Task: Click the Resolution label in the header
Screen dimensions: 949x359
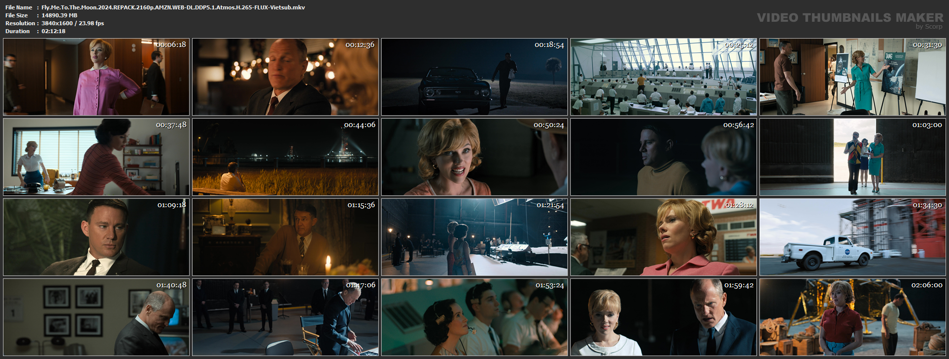Action: pyautogui.click(x=20, y=23)
